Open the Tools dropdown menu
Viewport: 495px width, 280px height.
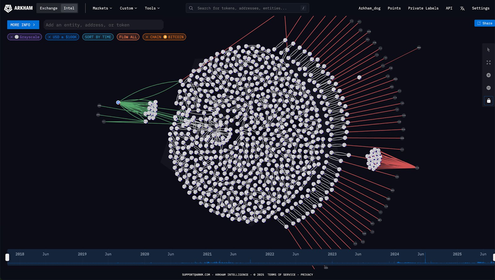152,8
